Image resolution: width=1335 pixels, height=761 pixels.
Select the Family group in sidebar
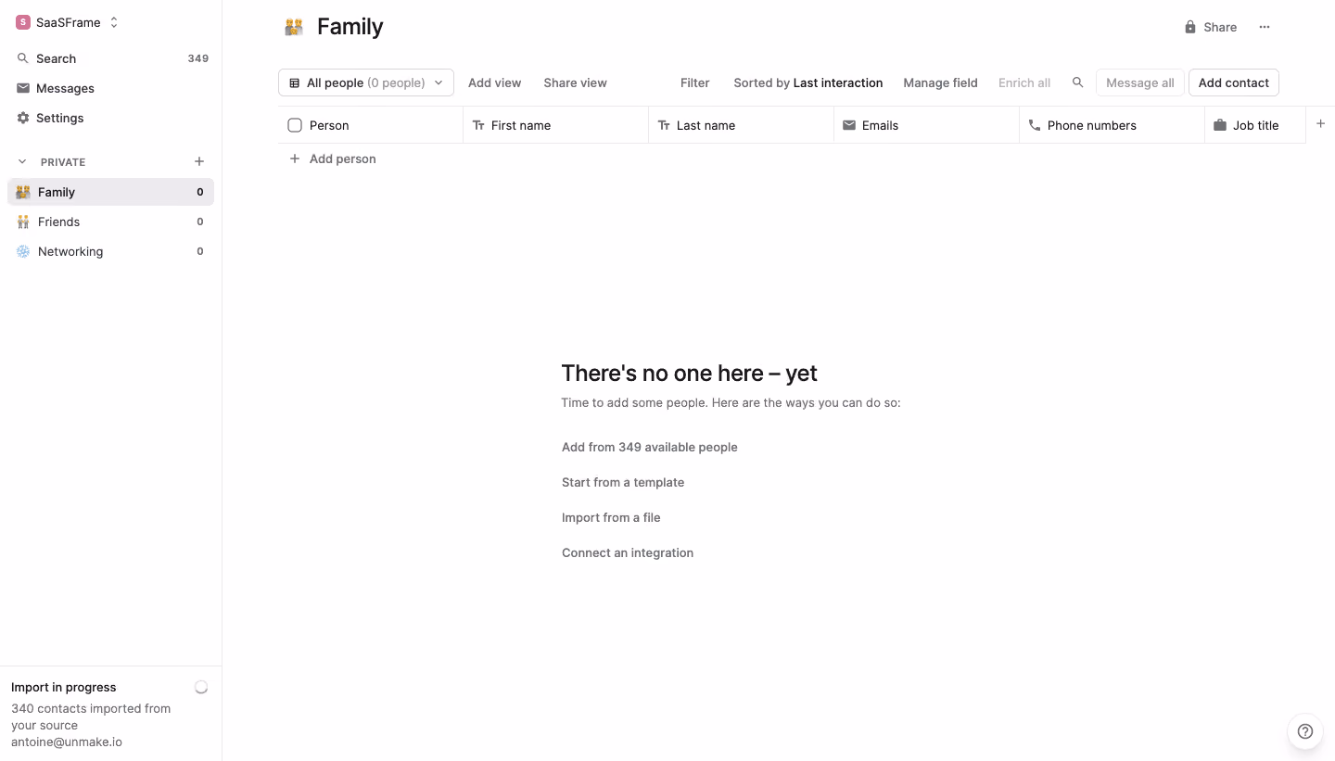[111, 192]
